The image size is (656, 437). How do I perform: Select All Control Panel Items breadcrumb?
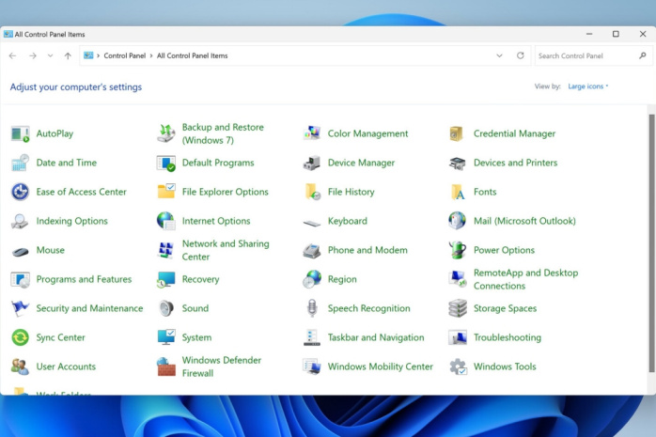192,55
